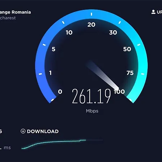162x162 pixels.
Task: Click the white speedometer needle
Action: pyautogui.click(x=103, y=76)
